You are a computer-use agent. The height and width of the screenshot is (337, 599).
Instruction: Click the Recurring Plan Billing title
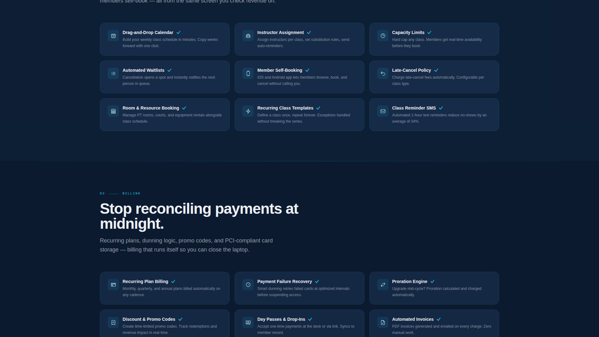[145, 281]
